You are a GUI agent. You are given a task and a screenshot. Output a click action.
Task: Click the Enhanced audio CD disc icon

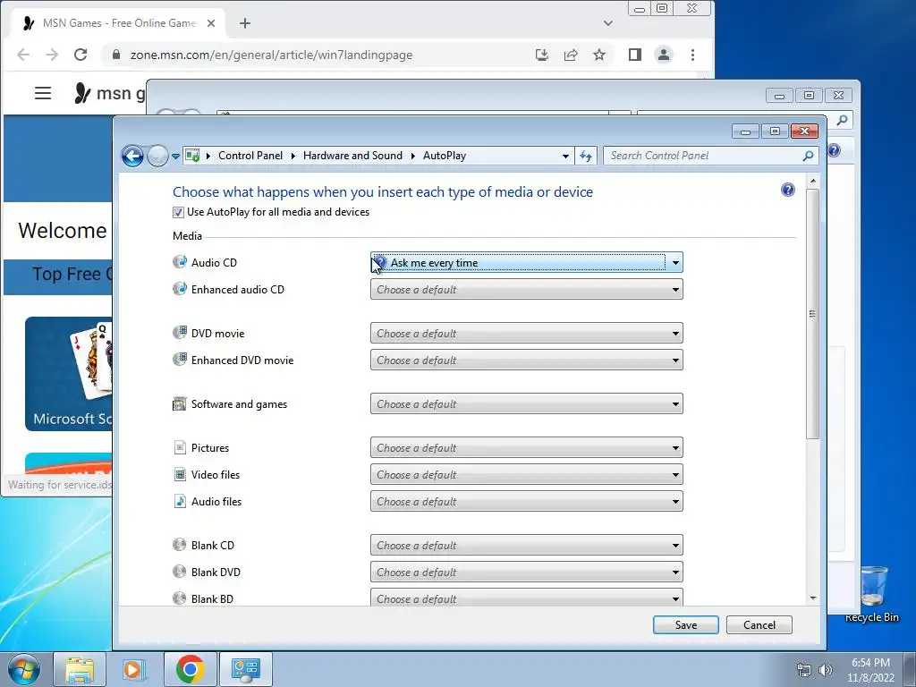[179, 289]
